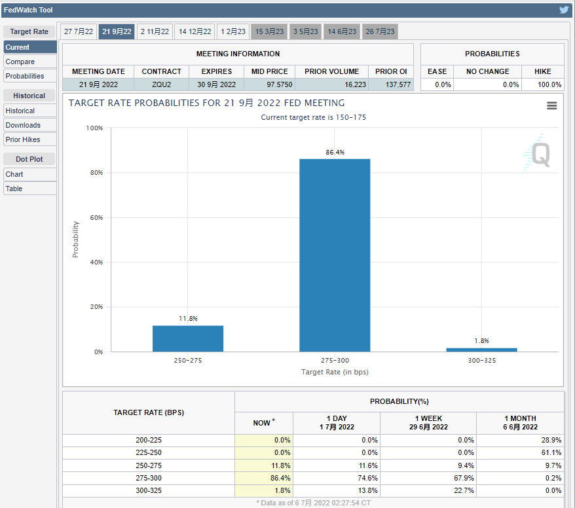Open Prior Hikes in the sidebar
The width and height of the screenshot is (575, 508).
(x=30, y=139)
